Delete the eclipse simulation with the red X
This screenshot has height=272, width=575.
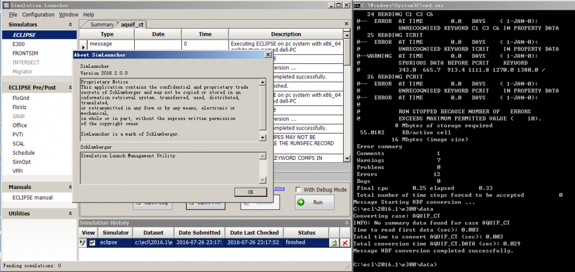click(x=345, y=243)
